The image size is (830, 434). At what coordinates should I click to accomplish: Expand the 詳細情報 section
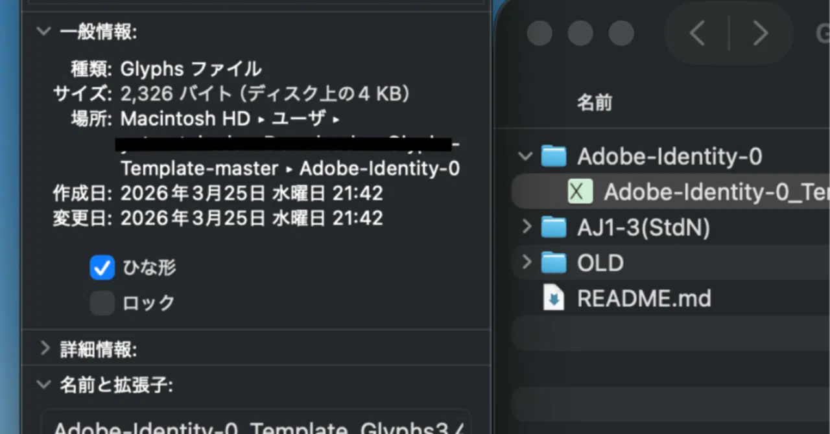44,349
